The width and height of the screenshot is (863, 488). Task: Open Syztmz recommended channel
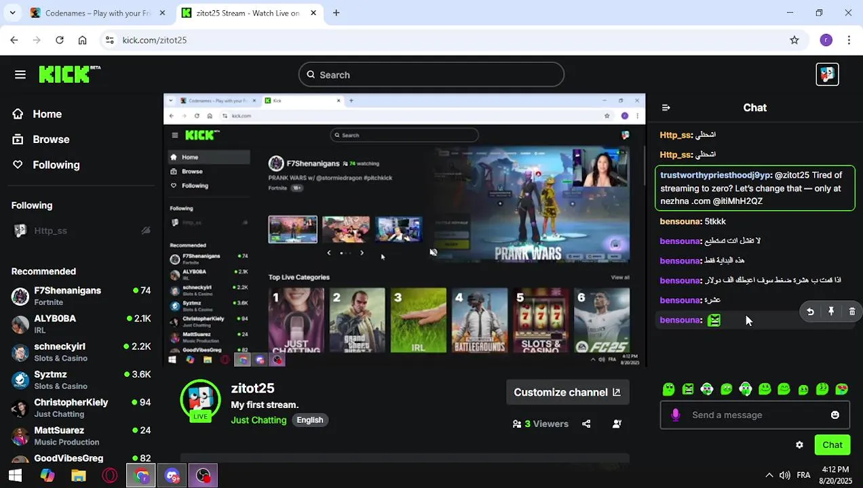pos(81,380)
